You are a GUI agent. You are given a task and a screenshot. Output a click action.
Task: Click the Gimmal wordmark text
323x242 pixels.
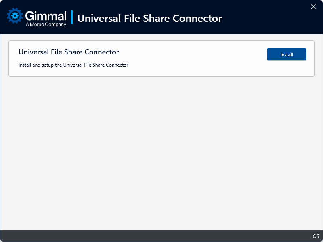tap(46, 16)
